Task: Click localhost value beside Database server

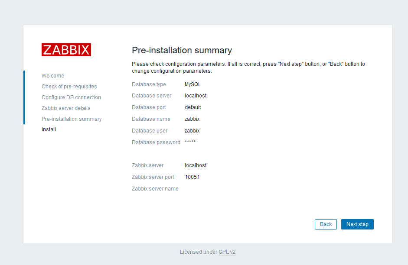Action: pos(196,96)
